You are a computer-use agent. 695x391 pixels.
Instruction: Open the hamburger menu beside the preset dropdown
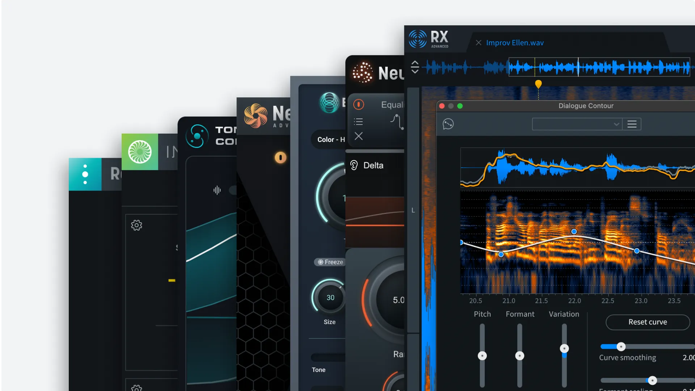tap(632, 124)
